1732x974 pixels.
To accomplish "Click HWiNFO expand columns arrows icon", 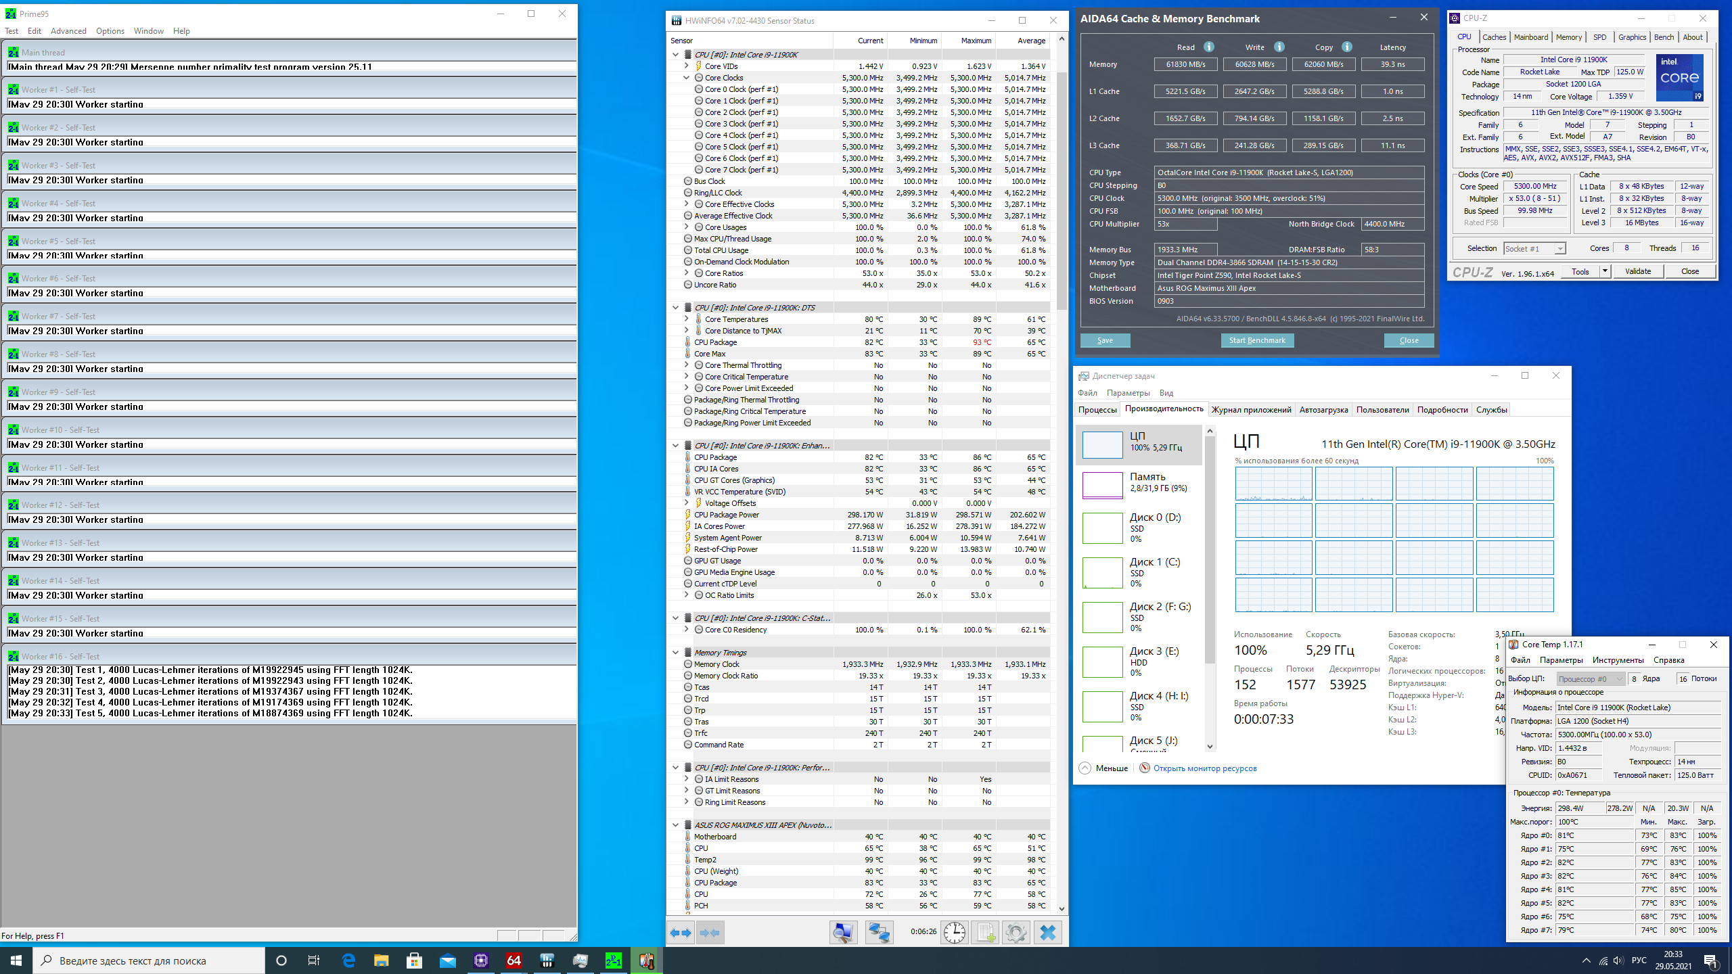I will pos(681,933).
